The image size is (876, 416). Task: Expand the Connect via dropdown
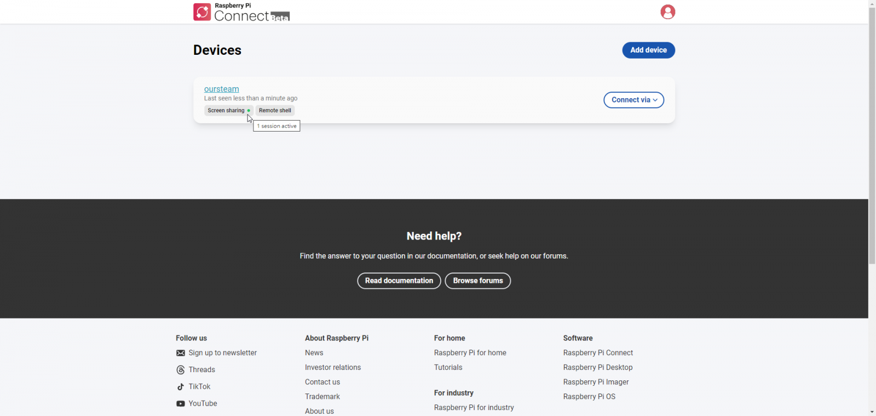pyautogui.click(x=634, y=100)
